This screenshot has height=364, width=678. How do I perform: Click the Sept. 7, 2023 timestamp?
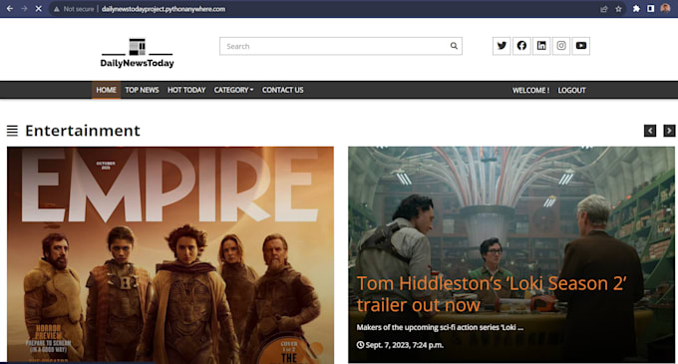coord(400,345)
